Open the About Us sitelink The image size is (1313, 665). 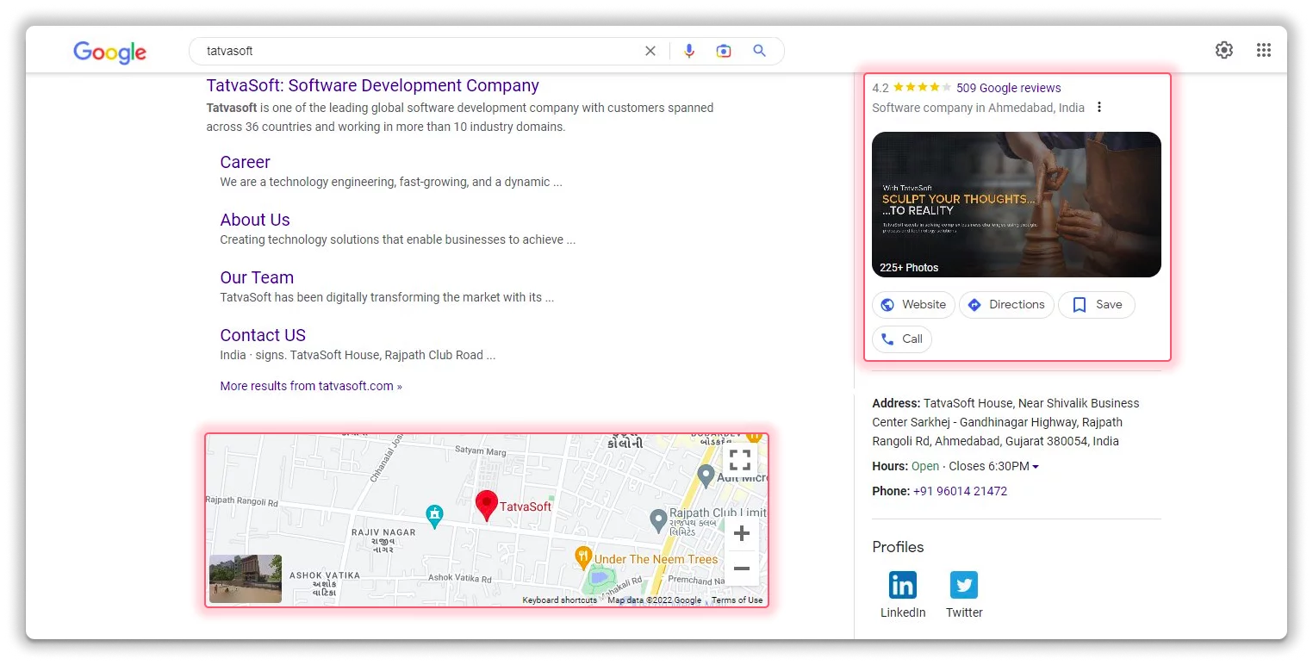coord(255,220)
